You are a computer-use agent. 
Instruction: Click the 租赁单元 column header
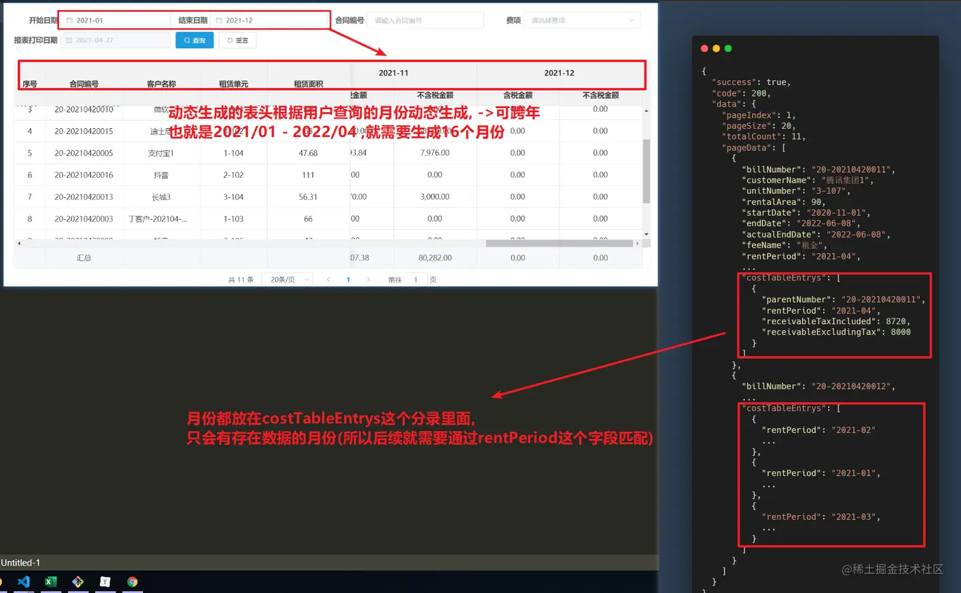[234, 84]
